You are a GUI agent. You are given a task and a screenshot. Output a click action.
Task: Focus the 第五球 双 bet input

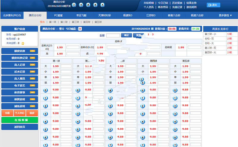(x=196, y=83)
